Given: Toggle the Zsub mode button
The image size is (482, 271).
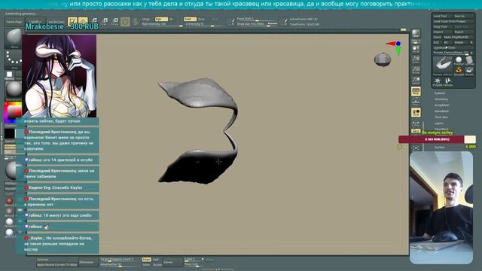Looking at the screenshot, I should [x=201, y=19].
